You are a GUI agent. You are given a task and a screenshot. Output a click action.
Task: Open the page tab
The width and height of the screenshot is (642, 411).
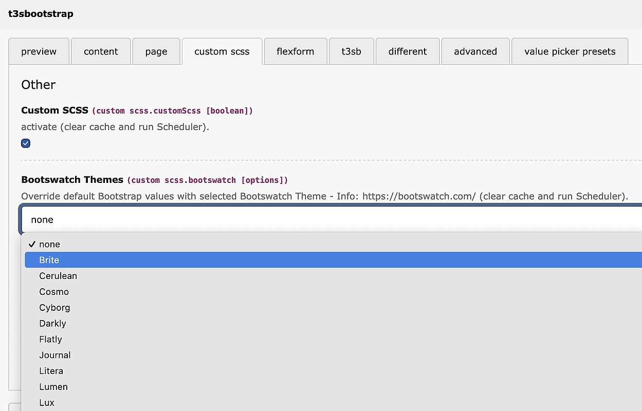(x=156, y=51)
